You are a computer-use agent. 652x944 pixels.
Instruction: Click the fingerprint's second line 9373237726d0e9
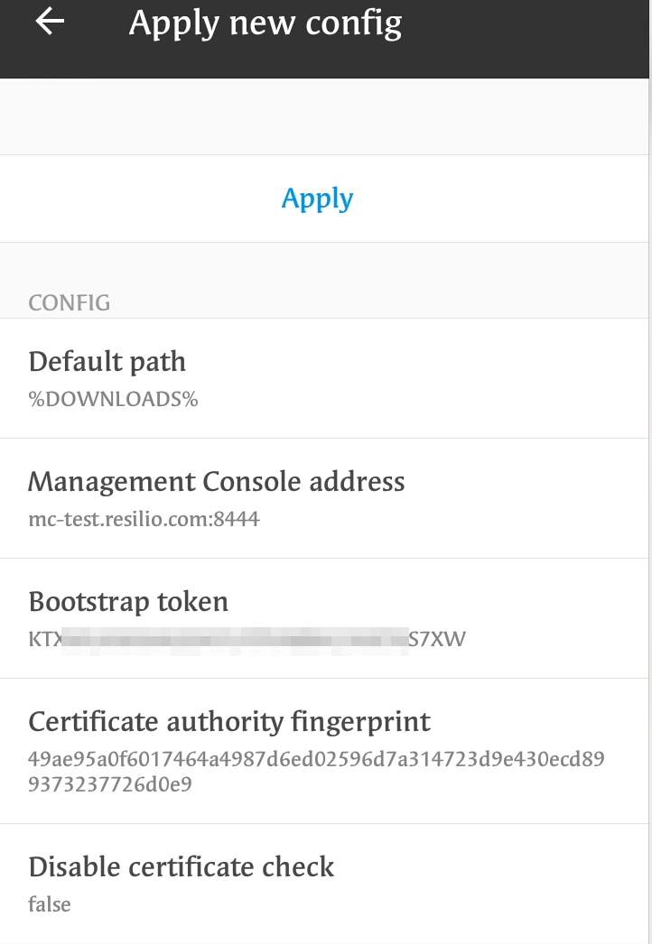coord(110,785)
